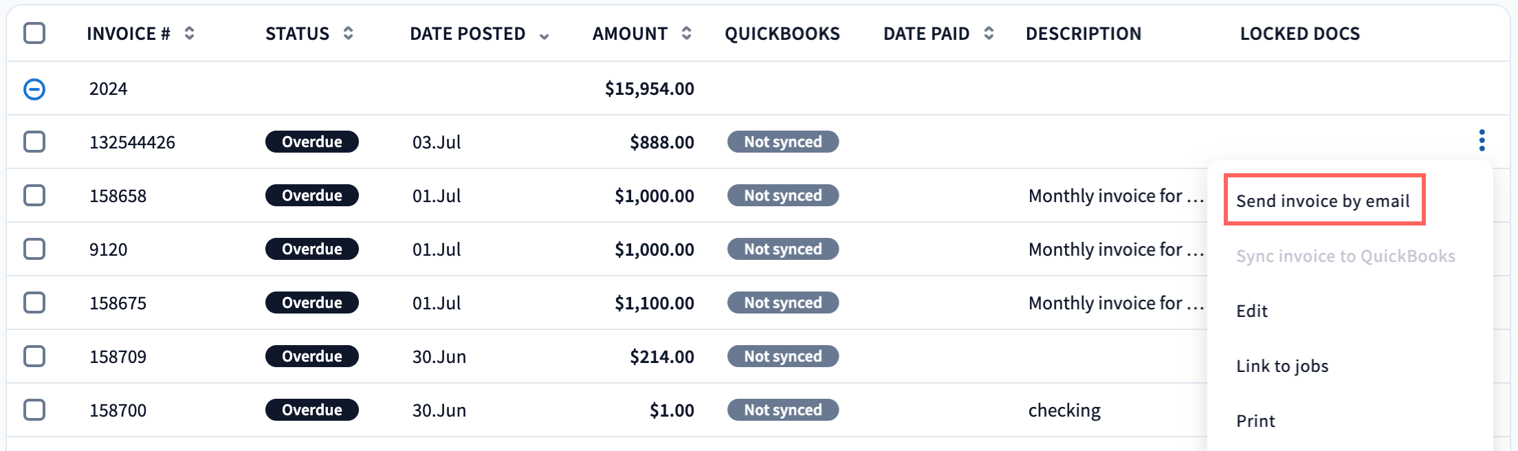Choose Send invoice by email

[1323, 201]
